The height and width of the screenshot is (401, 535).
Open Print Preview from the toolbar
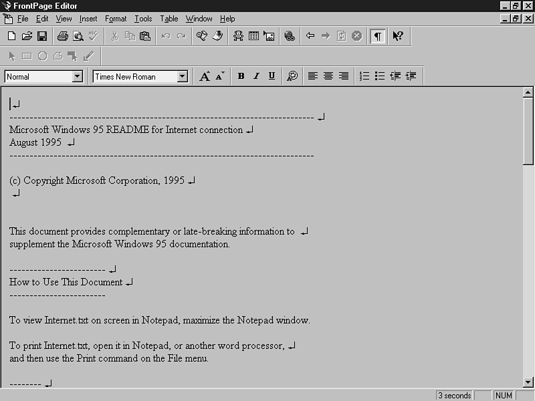click(x=78, y=36)
